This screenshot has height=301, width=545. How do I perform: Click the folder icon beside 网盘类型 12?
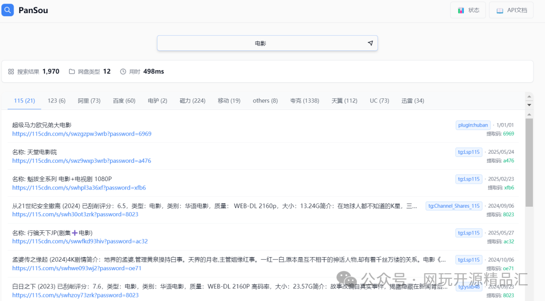[x=72, y=71]
